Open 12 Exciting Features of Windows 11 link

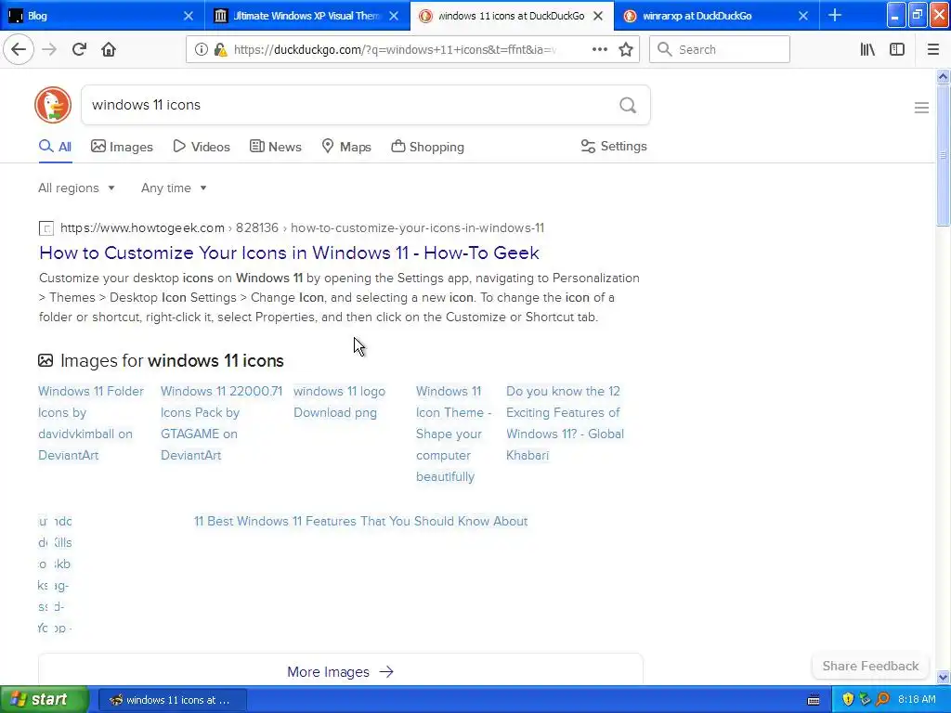click(x=565, y=423)
